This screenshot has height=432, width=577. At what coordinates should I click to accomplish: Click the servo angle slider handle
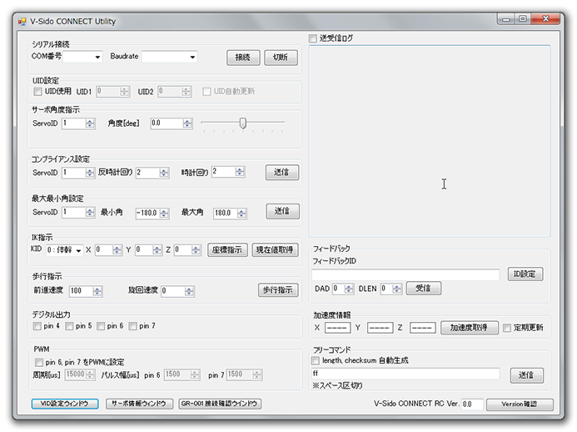click(242, 123)
